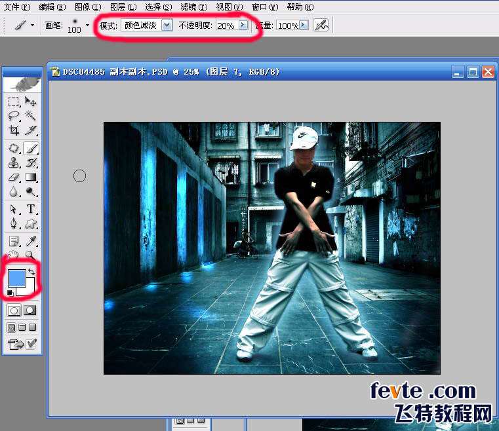Screen dimensions: 499x431
Task: Activate the Clone Stamp tool
Action: pyautogui.click(x=14, y=163)
